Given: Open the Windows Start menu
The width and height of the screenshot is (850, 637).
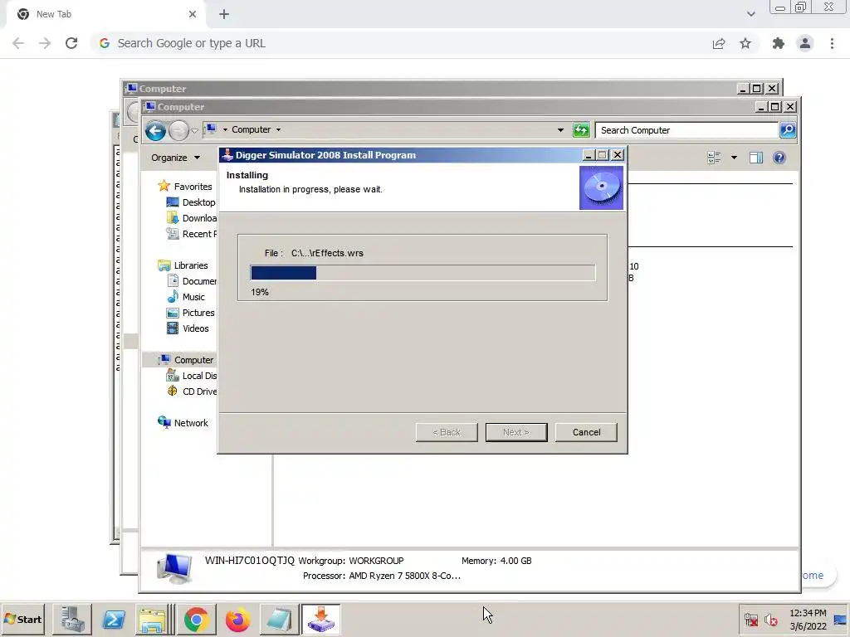Looking at the screenshot, I should tap(23, 619).
